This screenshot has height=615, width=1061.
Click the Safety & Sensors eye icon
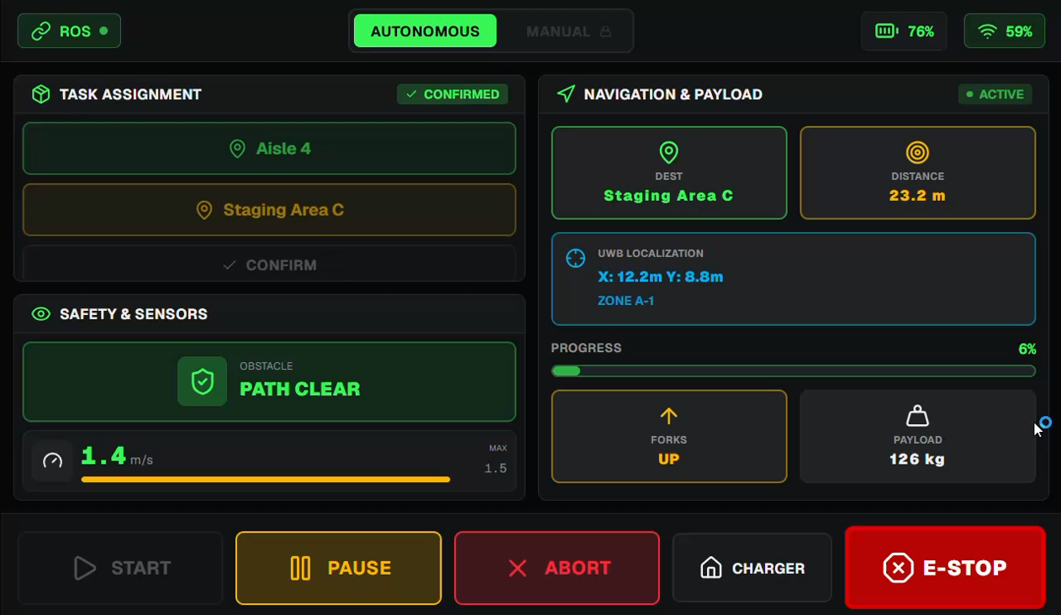(x=40, y=314)
